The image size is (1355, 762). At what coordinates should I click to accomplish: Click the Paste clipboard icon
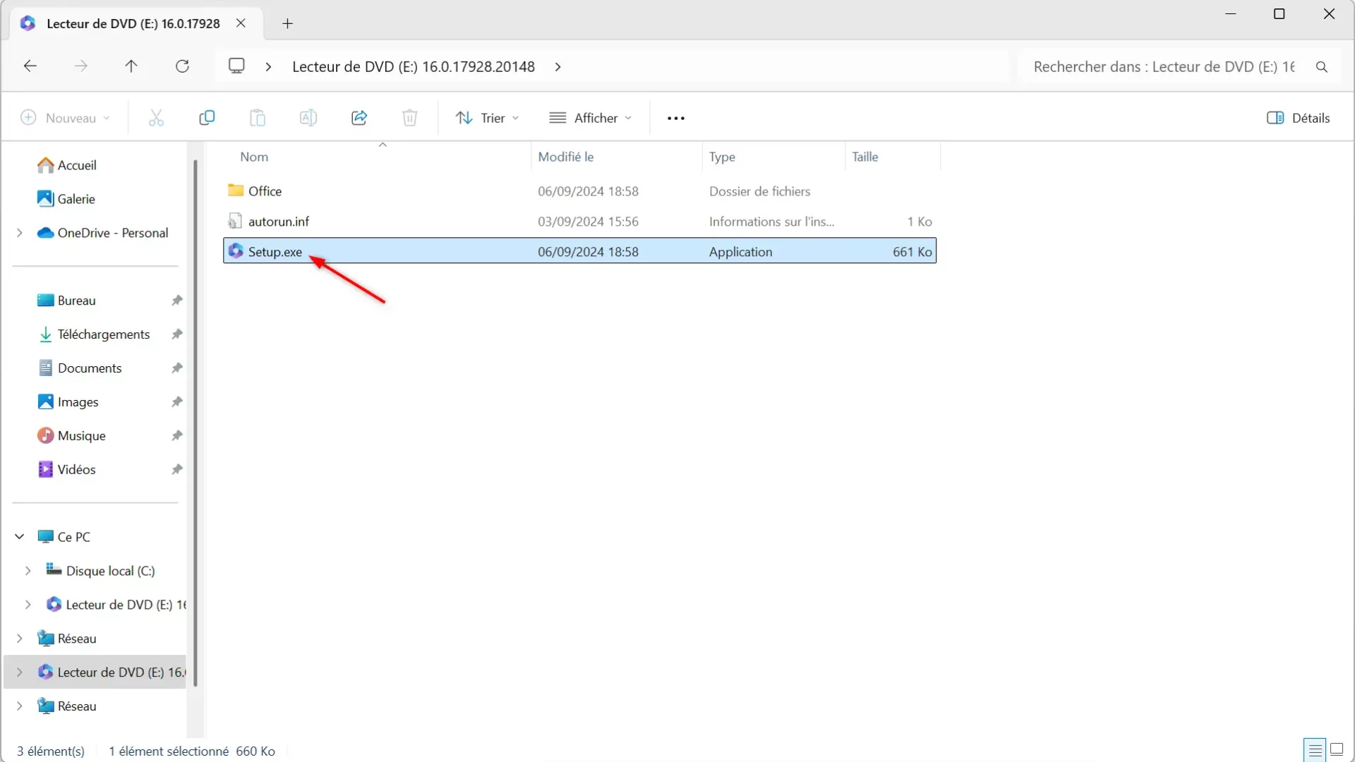click(x=258, y=118)
